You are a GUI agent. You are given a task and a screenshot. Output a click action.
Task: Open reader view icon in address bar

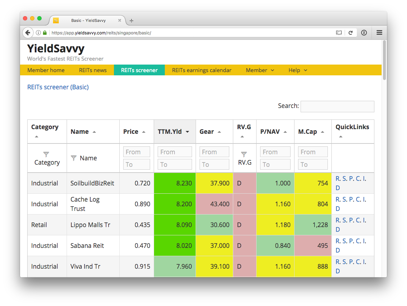click(339, 33)
